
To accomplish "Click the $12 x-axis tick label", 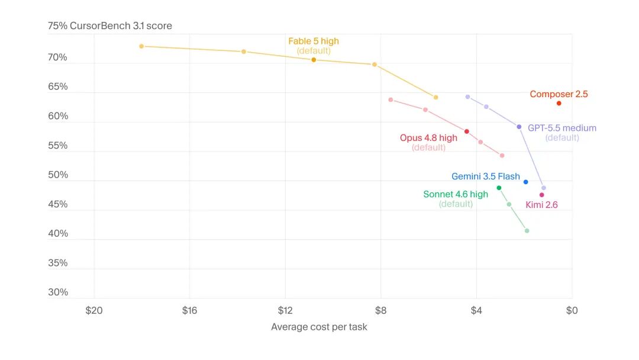I will click(x=285, y=311).
